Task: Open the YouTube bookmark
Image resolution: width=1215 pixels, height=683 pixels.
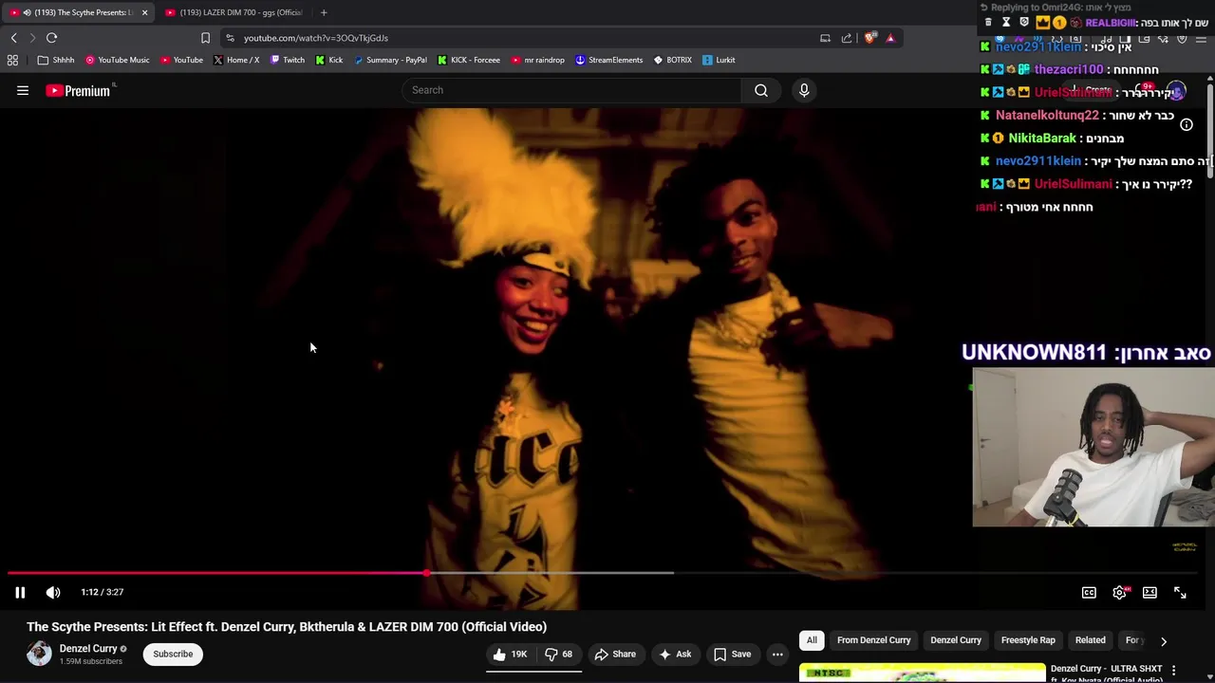Action: coord(181,60)
